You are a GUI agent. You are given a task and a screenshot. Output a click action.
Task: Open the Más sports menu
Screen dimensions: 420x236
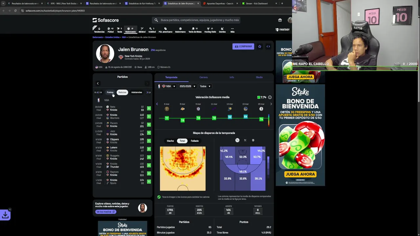click(232, 30)
